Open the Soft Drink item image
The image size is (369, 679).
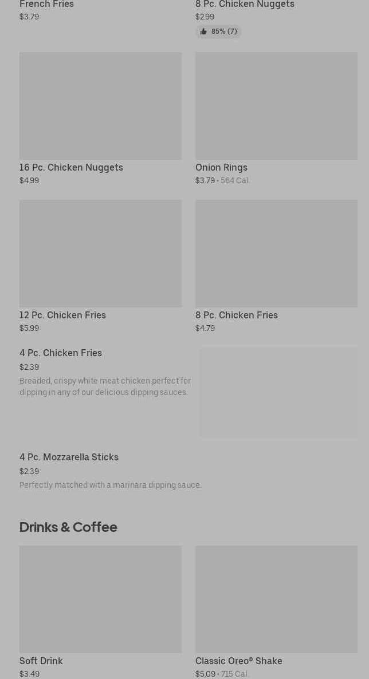pyautogui.click(x=100, y=599)
